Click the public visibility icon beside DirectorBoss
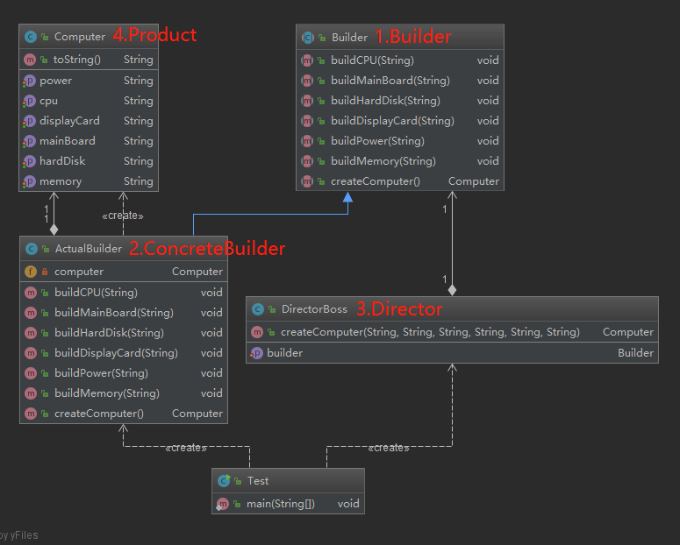The width and height of the screenshot is (680, 545). (272, 309)
